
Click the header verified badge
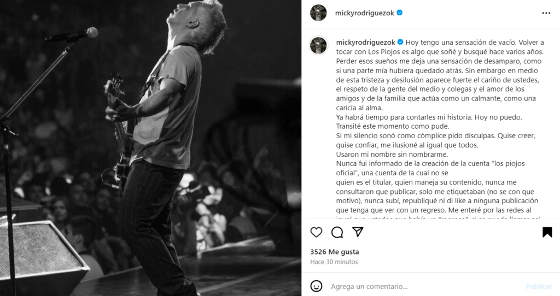tap(400, 13)
